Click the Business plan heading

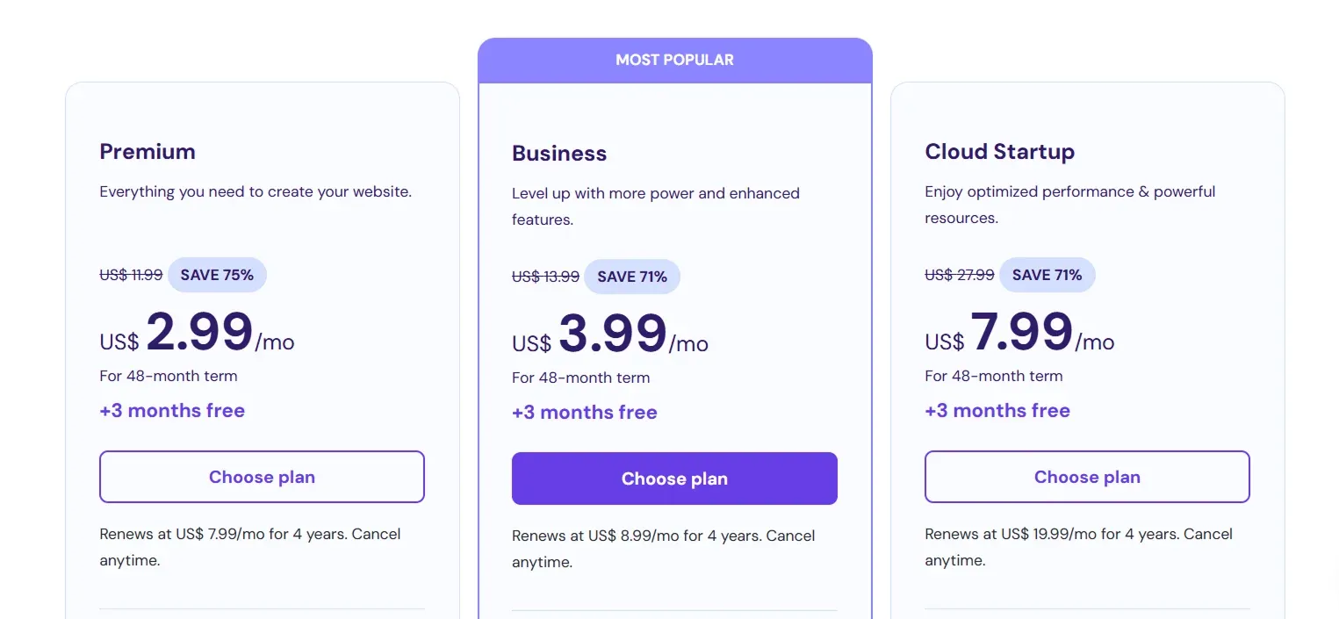(x=559, y=153)
